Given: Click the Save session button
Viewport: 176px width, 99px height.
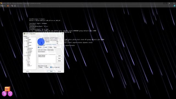Looking at the screenshot, I should tap(59, 58).
